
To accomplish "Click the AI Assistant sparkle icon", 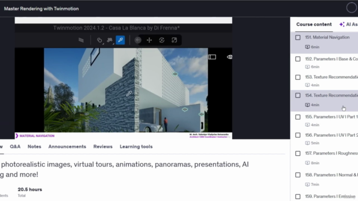I will click(x=342, y=25).
